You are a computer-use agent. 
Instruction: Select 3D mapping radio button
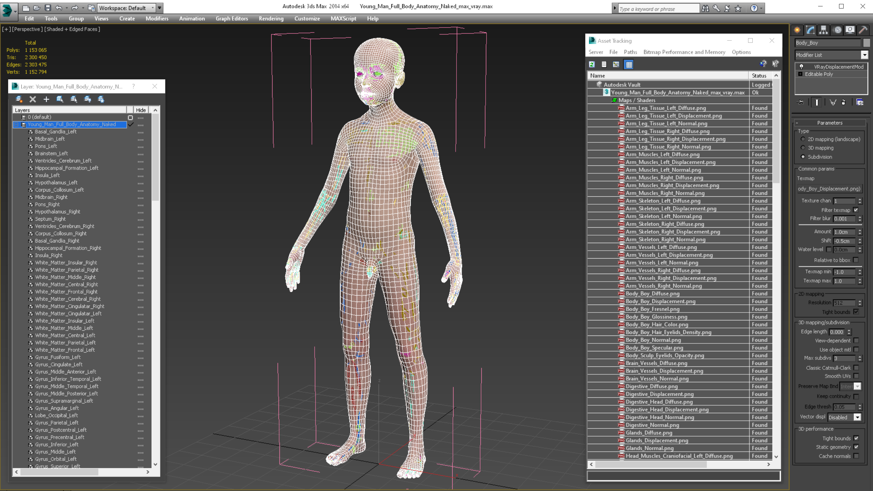click(x=803, y=148)
